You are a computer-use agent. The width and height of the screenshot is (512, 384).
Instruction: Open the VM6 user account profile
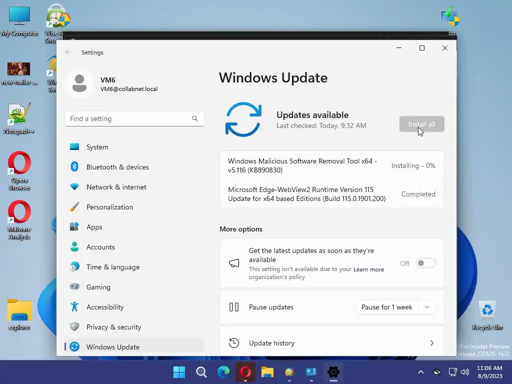[x=112, y=84]
